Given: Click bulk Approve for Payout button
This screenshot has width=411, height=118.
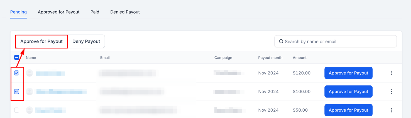Looking at the screenshot, I should click(x=41, y=42).
